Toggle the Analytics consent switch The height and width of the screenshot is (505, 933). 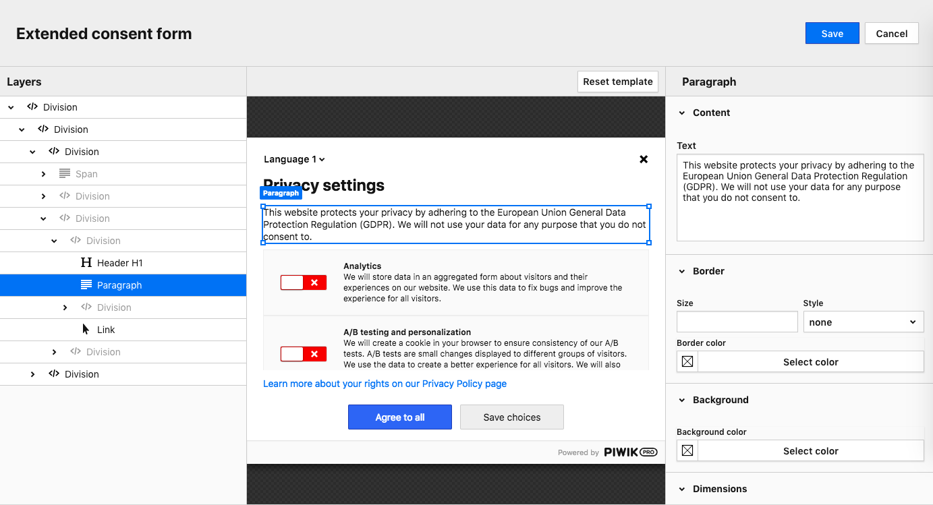point(304,283)
